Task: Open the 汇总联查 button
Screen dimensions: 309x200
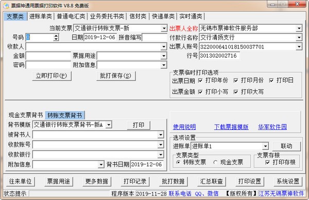Action: [x=212, y=181]
